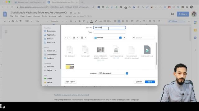Viewport: 199px width, 111px height.
Task: Select 100 dollar.pdf file
Action: pyautogui.click(x=70, y=51)
